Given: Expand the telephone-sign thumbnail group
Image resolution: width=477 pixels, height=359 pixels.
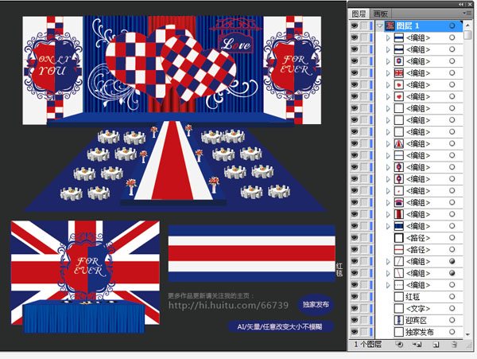Looking at the screenshot, I should point(388,202).
